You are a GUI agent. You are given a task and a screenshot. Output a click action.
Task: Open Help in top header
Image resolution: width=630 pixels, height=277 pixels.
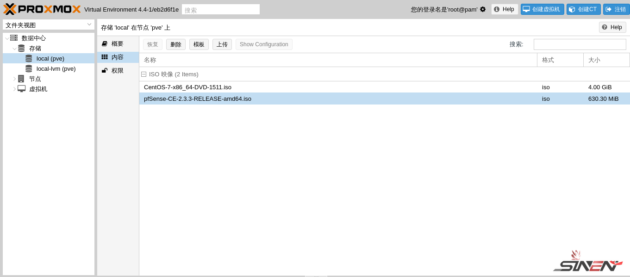coord(505,9)
